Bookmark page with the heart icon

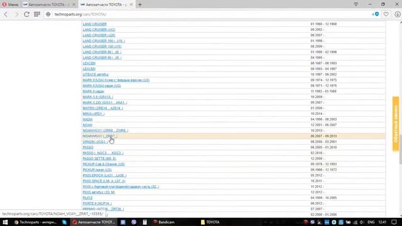(x=386, y=14)
